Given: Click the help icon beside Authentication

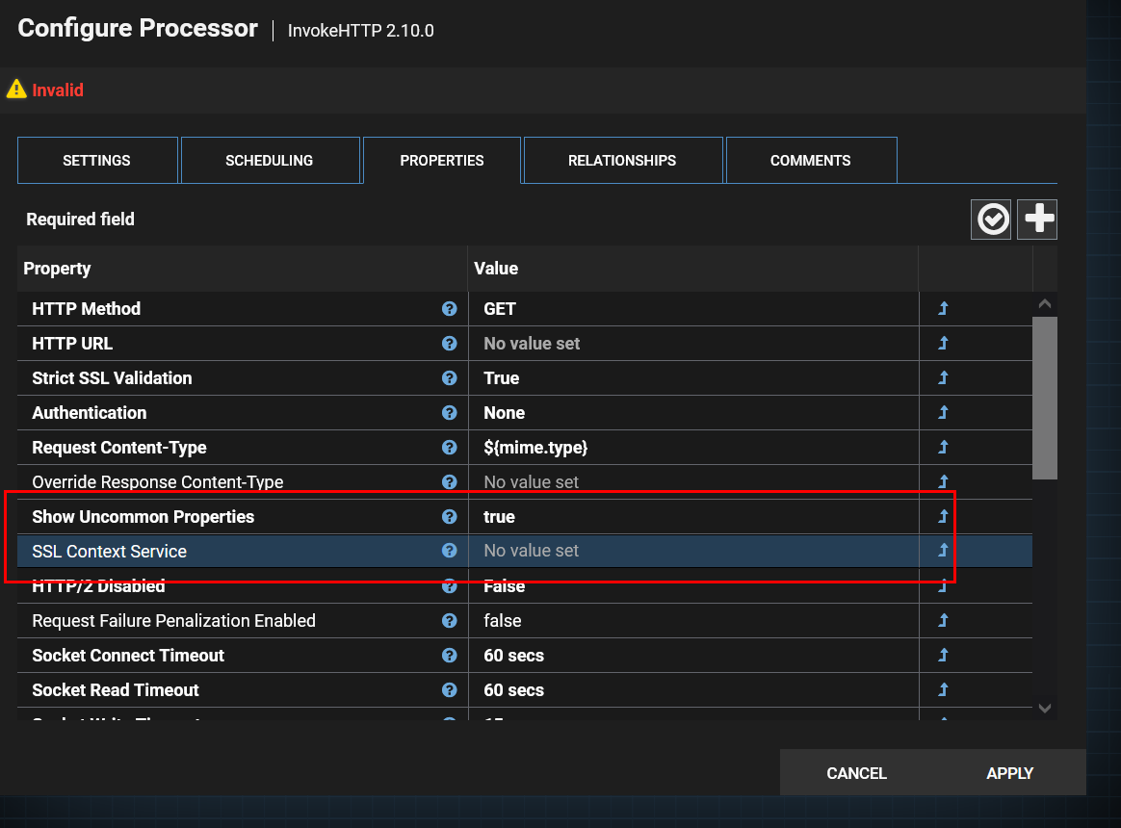Looking at the screenshot, I should [x=449, y=413].
